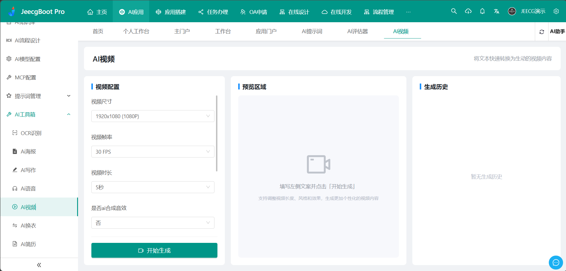Image resolution: width=566 pixels, height=271 pixels.
Task: Open the language switcher icon
Action: click(497, 11)
